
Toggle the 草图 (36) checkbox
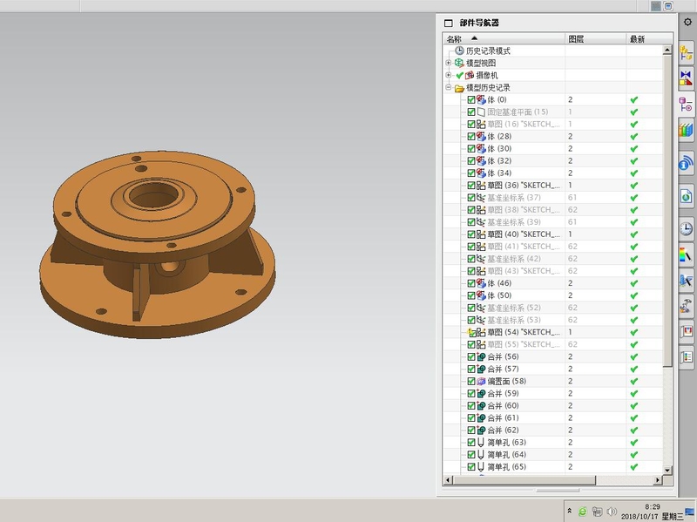tap(471, 186)
